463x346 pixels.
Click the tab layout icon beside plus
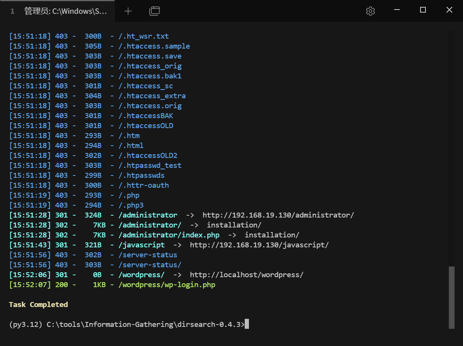tap(154, 11)
